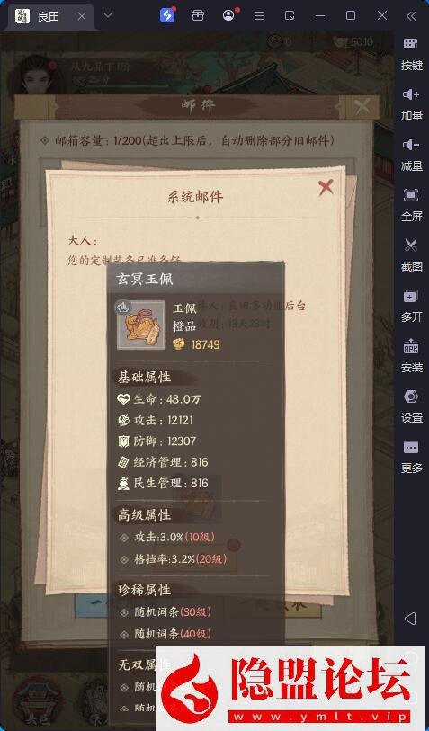Show 更多 additional tools
This screenshot has width=429, height=731.
pyautogui.click(x=411, y=456)
